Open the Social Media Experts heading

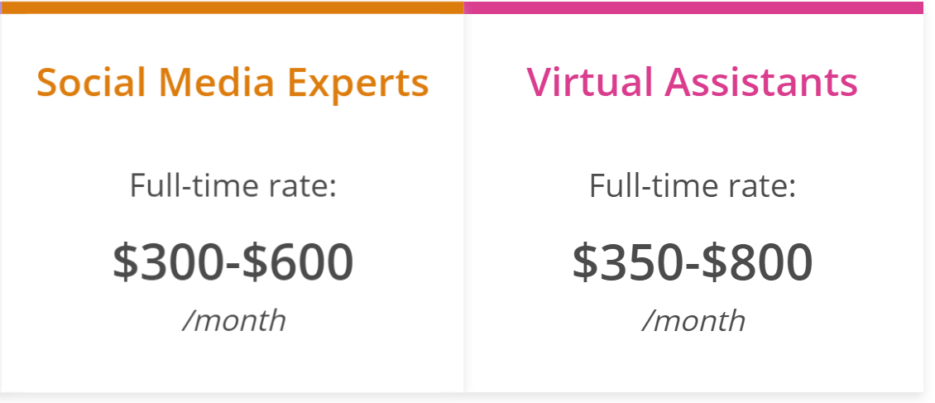[x=233, y=82]
